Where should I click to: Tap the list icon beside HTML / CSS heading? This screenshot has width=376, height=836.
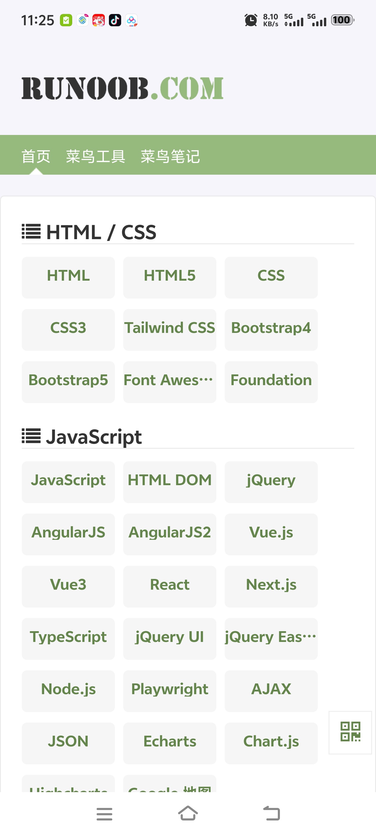[x=31, y=231]
